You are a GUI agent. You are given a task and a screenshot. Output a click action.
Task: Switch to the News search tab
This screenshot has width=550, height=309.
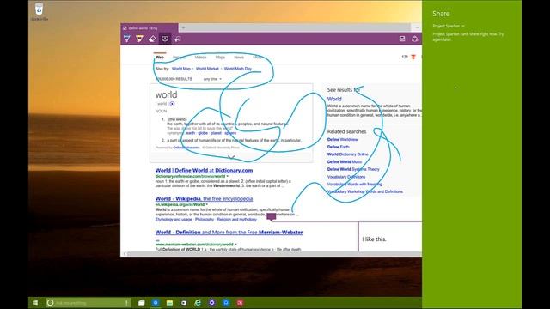239,58
